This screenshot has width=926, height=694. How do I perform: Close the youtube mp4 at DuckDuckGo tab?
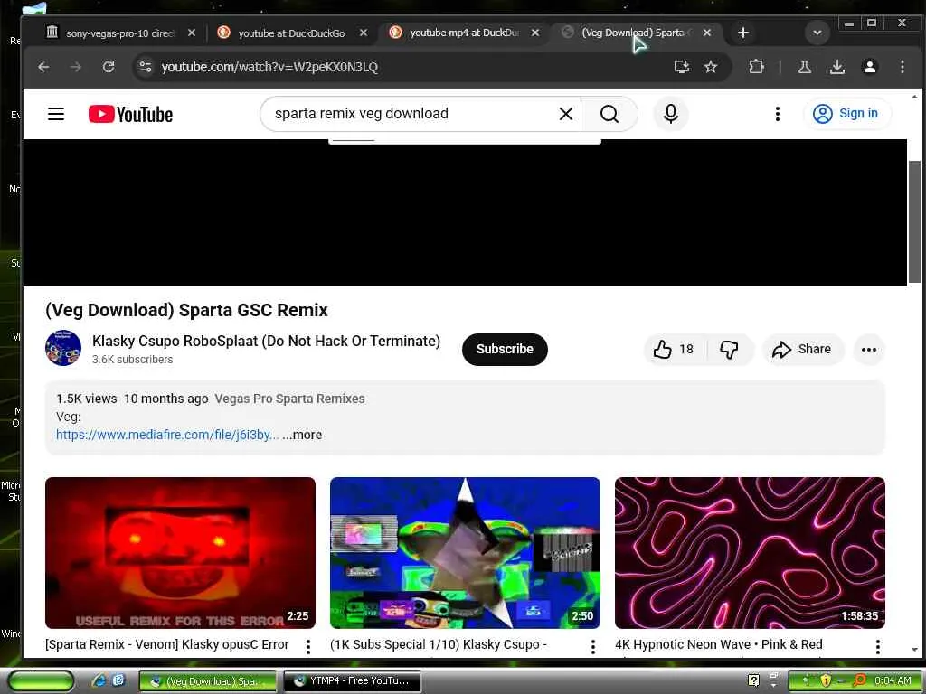point(535,33)
